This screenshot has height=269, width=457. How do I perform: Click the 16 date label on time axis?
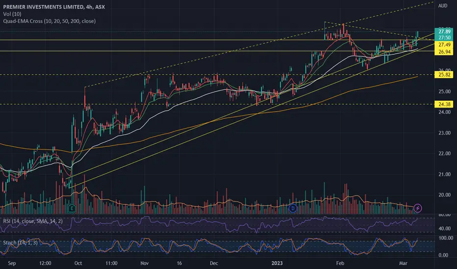point(179,263)
